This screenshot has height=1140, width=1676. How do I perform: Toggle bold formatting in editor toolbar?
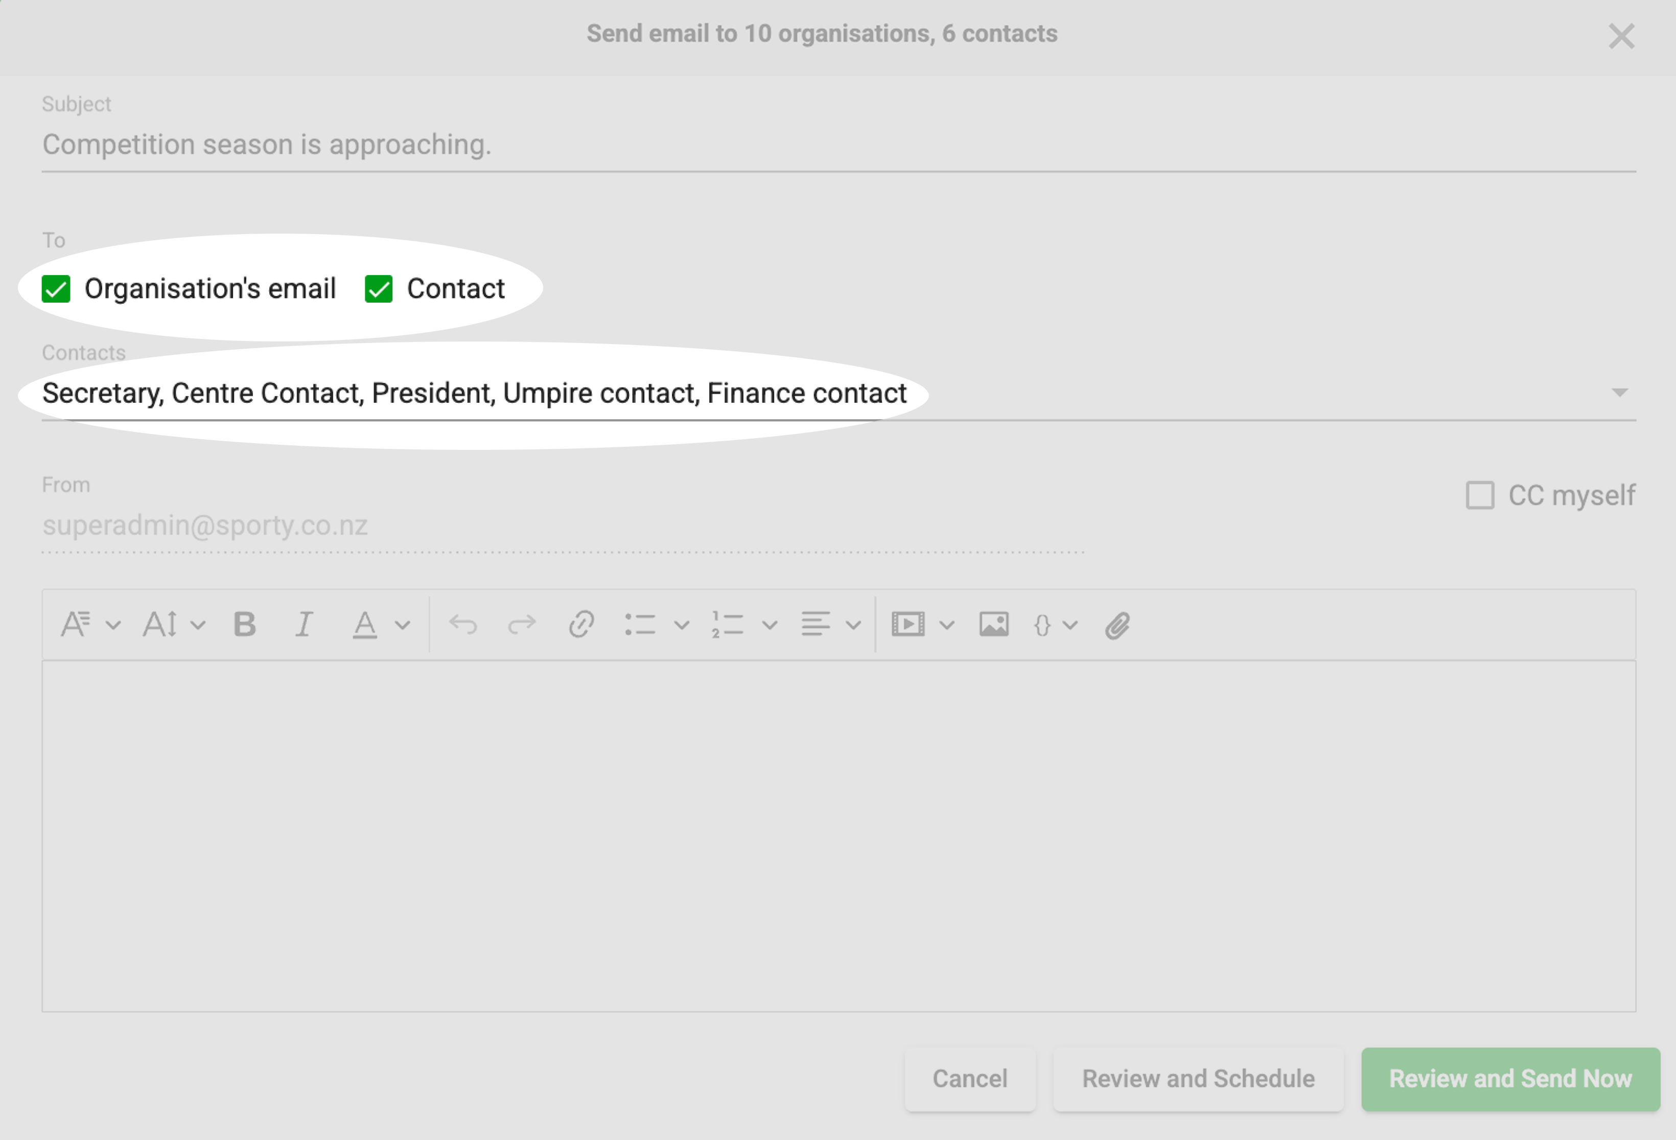pyautogui.click(x=244, y=624)
